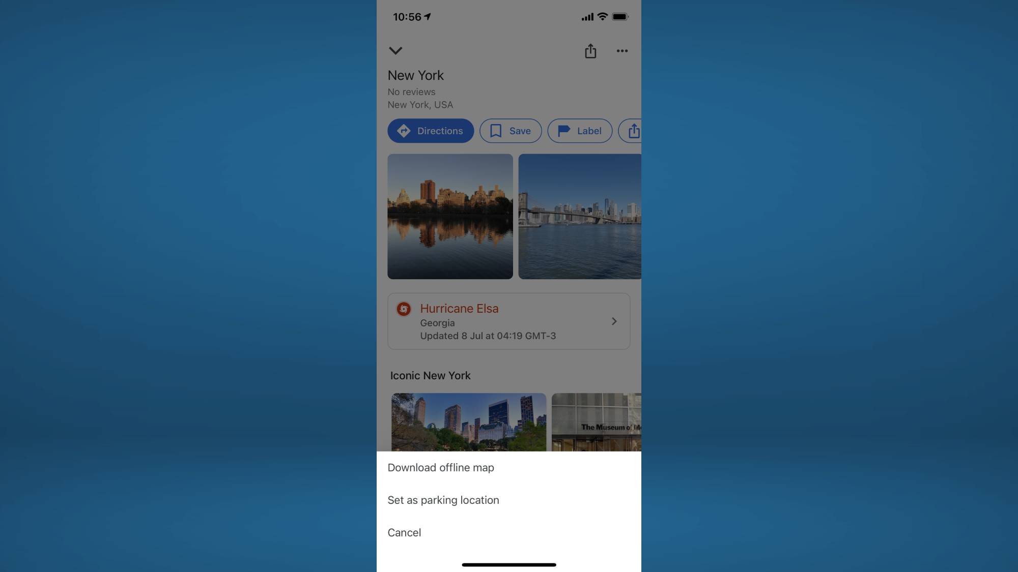Toggle Label for New York location
The width and height of the screenshot is (1018, 572).
coord(580,131)
